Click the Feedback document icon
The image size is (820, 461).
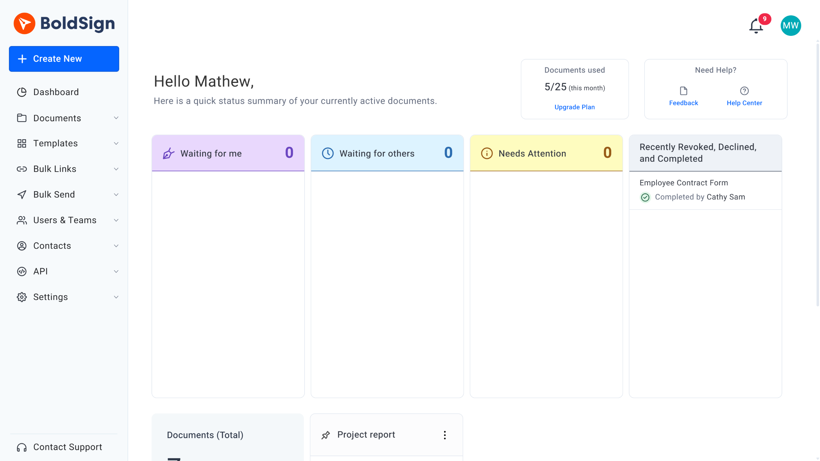(683, 91)
